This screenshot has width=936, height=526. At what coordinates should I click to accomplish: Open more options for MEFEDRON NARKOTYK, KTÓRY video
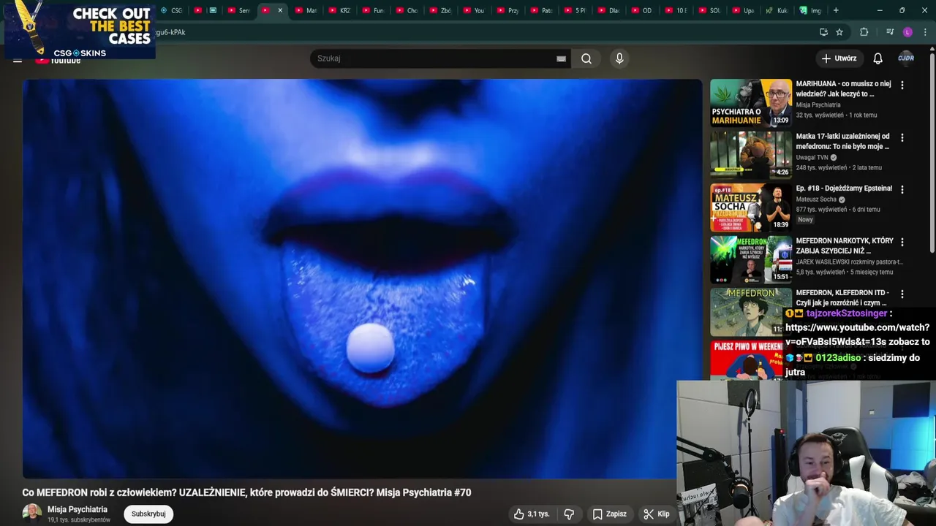(902, 242)
